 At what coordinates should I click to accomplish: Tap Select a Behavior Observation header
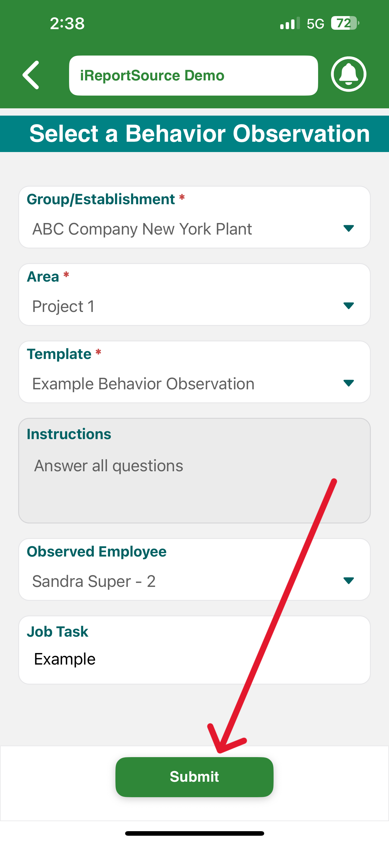(194, 134)
